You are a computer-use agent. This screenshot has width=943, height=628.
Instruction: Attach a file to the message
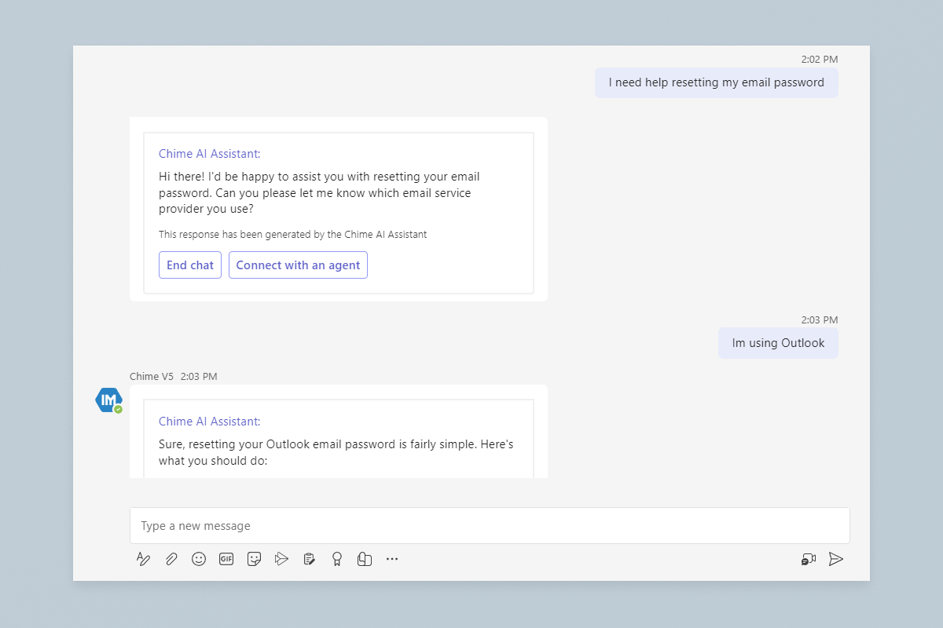click(171, 559)
